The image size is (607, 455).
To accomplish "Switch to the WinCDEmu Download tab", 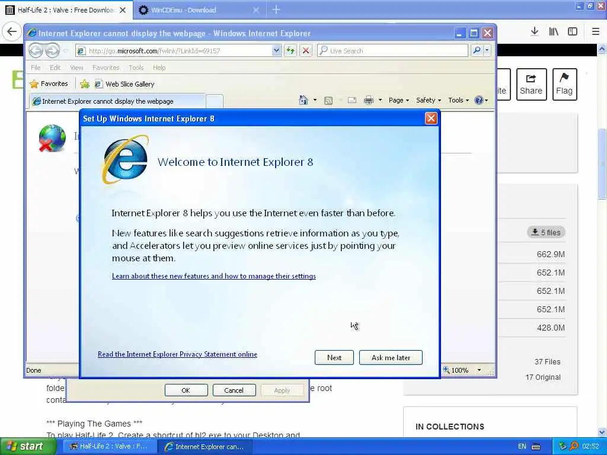I will click(x=199, y=10).
